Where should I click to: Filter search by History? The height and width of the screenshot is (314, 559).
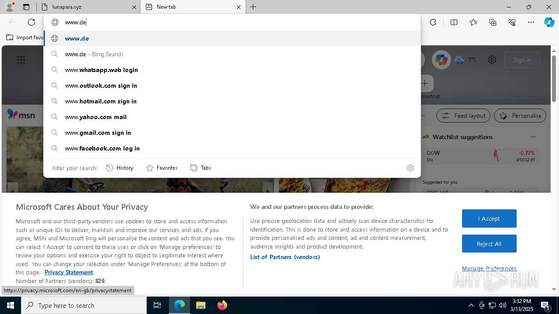[120, 168]
